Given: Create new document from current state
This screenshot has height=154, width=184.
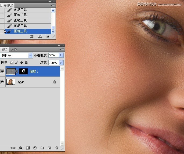Looking at the screenshot, I should coord(32,36).
